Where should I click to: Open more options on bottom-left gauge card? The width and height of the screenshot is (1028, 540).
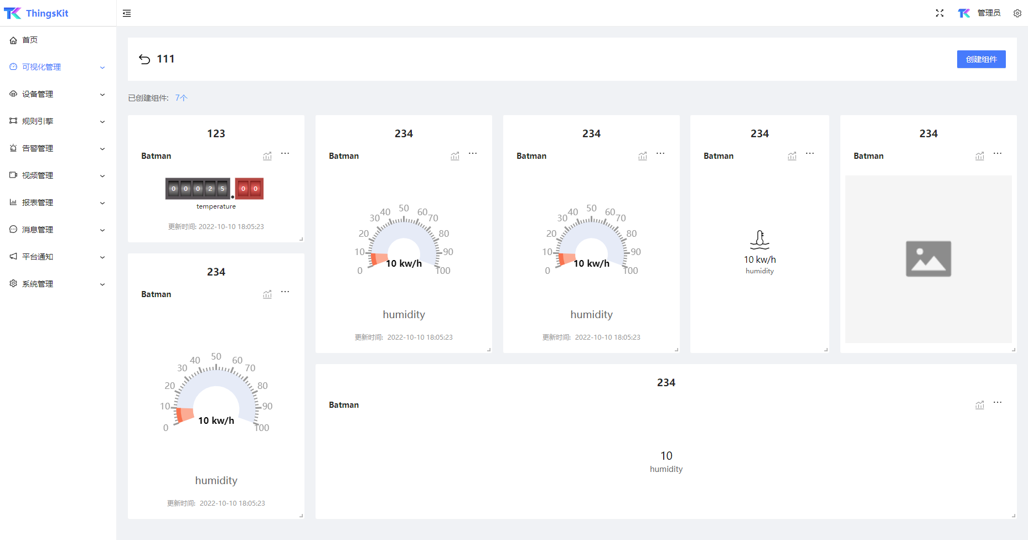[285, 292]
